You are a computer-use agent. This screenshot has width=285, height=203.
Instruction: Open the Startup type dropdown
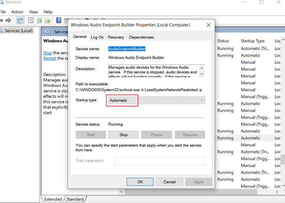point(156,100)
